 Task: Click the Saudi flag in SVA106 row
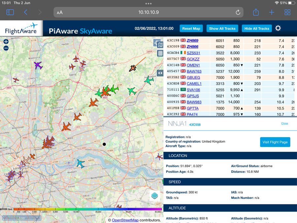183,90
